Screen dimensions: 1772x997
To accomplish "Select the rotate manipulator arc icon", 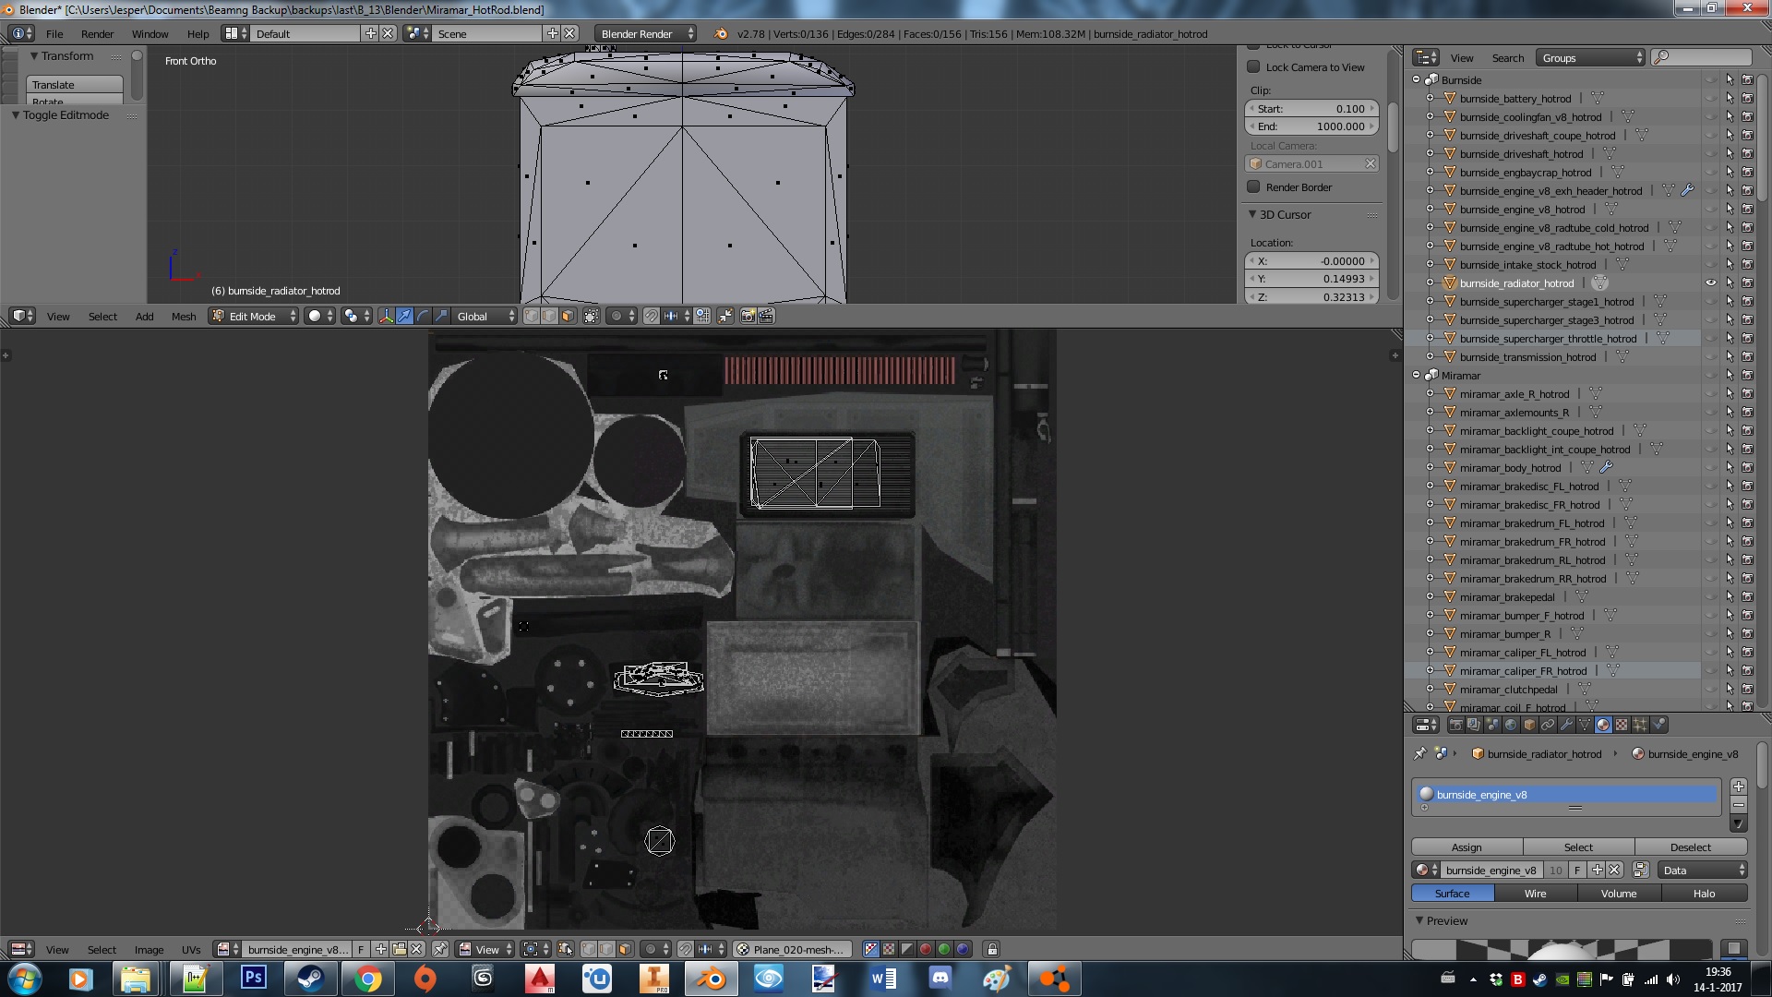I will (423, 316).
